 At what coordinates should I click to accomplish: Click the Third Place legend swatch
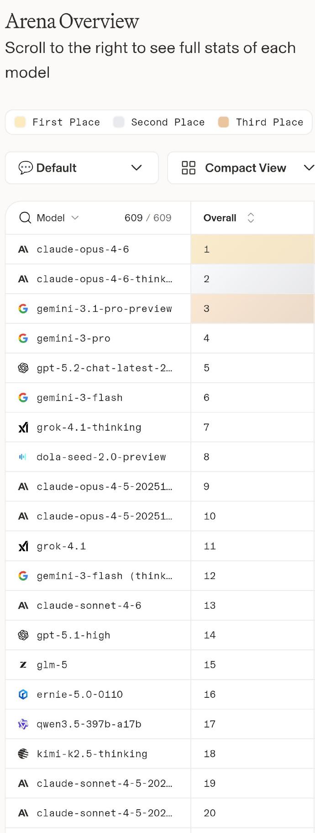tap(223, 122)
